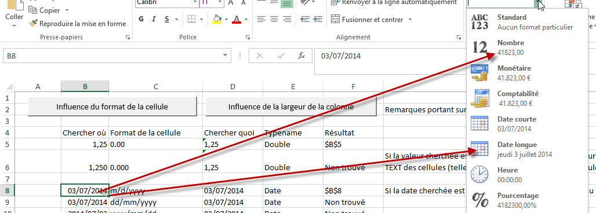The image size is (596, 213).
Task: Open Police dialog launcher
Action: (x=248, y=37)
